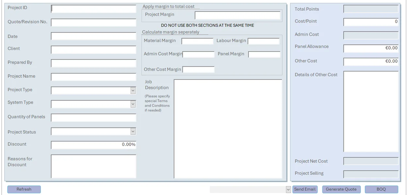Click the Material Margin field
The width and height of the screenshot is (408, 195).
tap(197, 41)
